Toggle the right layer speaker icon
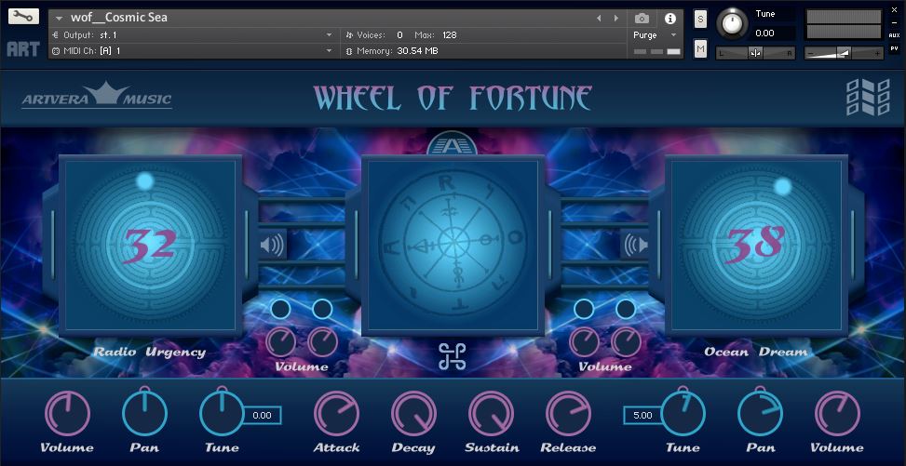This screenshot has height=466, width=906. click(634, 245)
